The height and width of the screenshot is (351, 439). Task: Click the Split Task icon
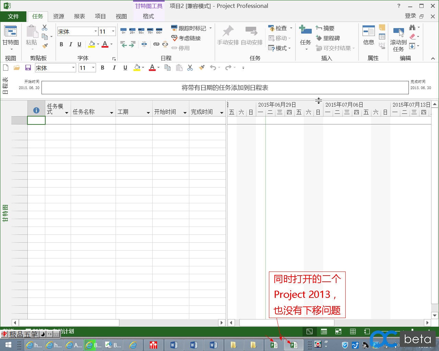coord(144,44)
